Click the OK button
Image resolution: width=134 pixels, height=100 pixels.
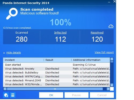(x=51, y=95)
